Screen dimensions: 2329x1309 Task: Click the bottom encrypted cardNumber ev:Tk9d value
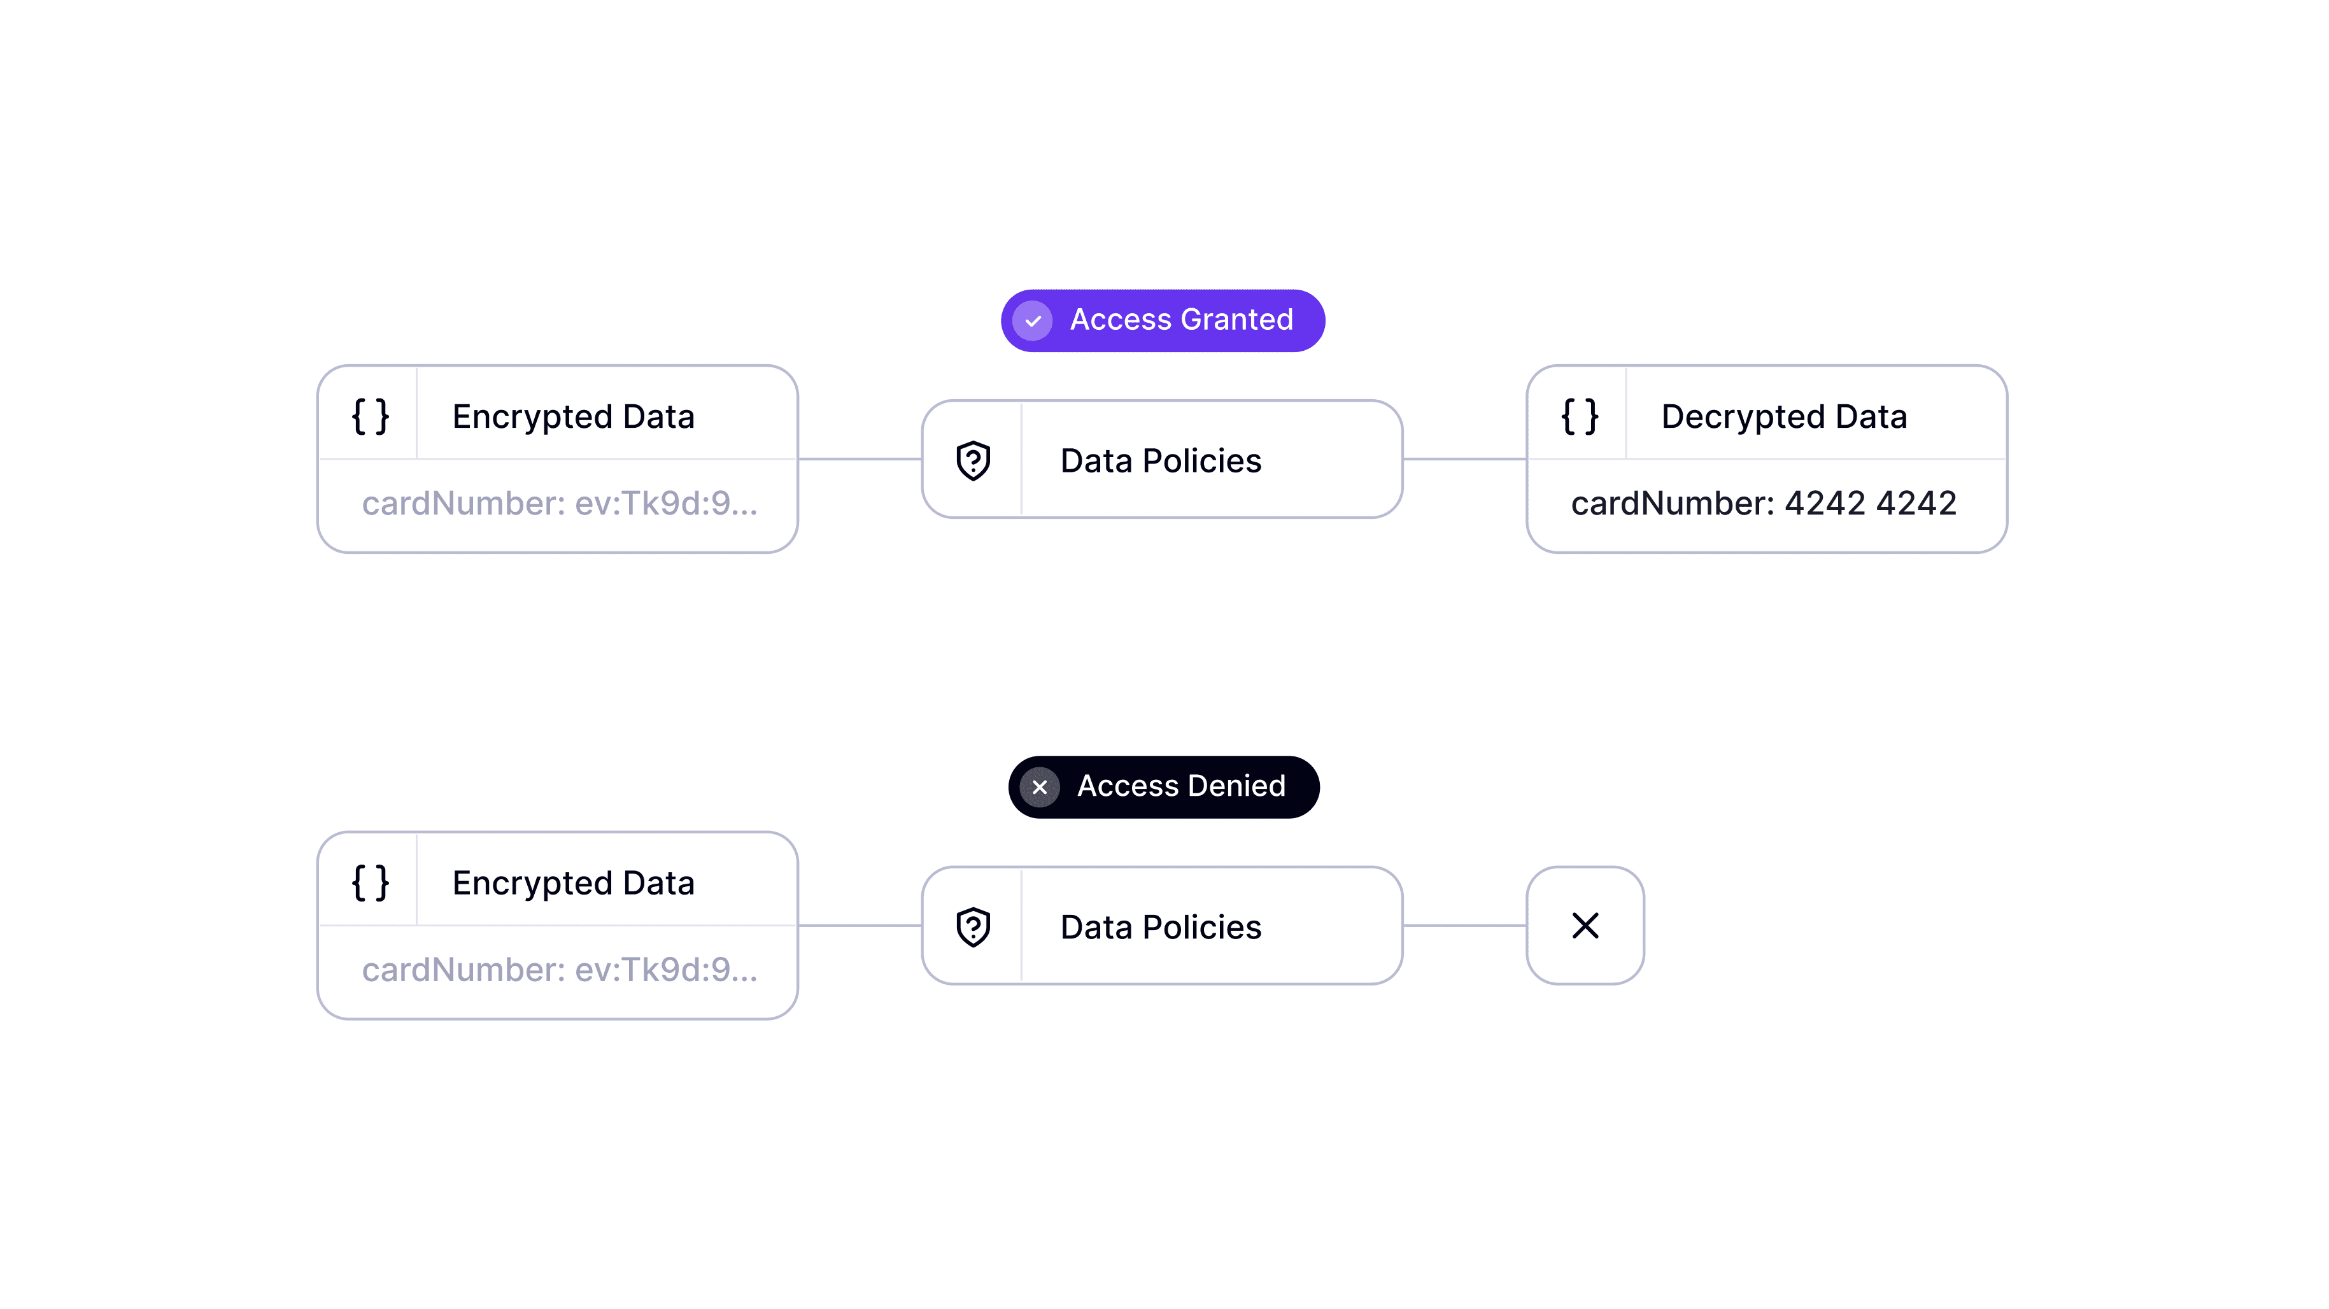(560, 970)
